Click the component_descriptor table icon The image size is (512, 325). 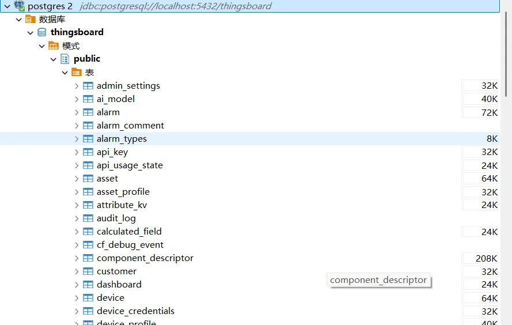tap(88, 258)
